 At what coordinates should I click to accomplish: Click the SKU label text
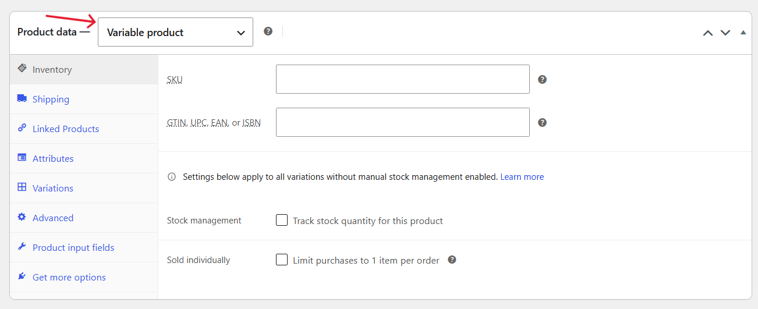click(x=175, y=80)
